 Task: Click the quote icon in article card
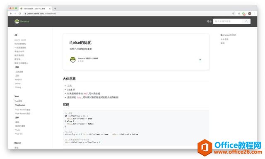[200, 59]
